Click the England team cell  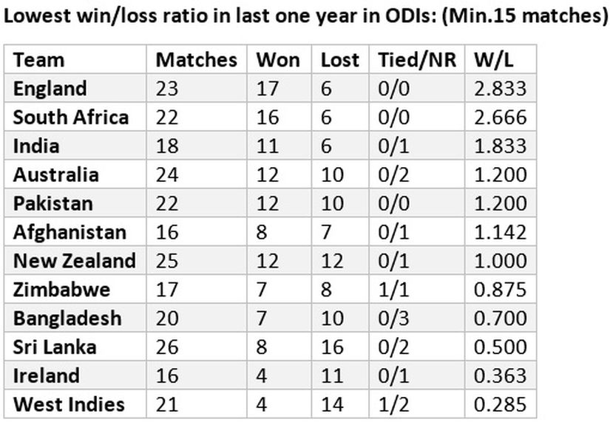50,89
